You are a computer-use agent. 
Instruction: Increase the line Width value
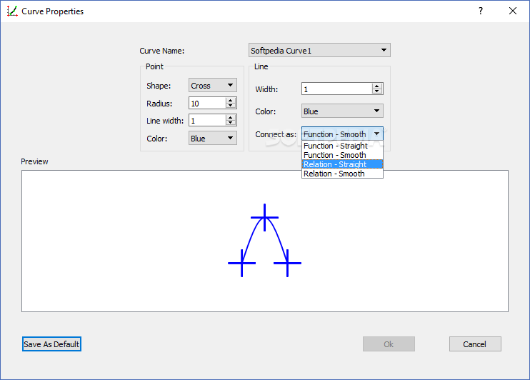pyautogui.click(x=377, y=86)
